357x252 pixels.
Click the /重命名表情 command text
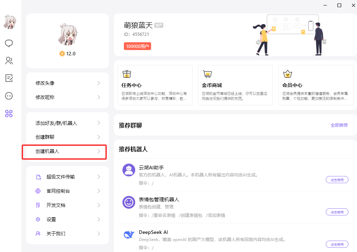pos(164,215)
